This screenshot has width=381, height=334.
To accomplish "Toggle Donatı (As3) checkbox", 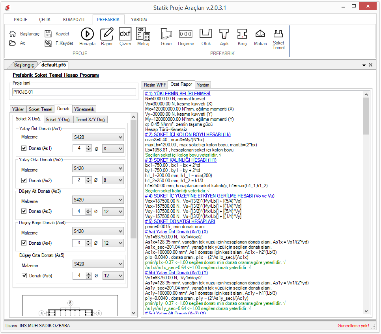I will point(24,211).
